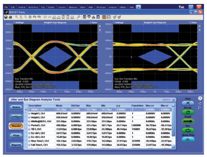
Task: Click the print toolbar icon
Action: pyautogui.click(x=11, y=17)
